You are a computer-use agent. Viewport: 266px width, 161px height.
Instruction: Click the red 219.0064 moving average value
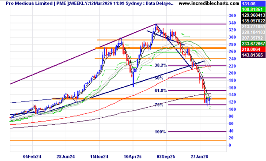pyautogui.click(x=253, y=49)
